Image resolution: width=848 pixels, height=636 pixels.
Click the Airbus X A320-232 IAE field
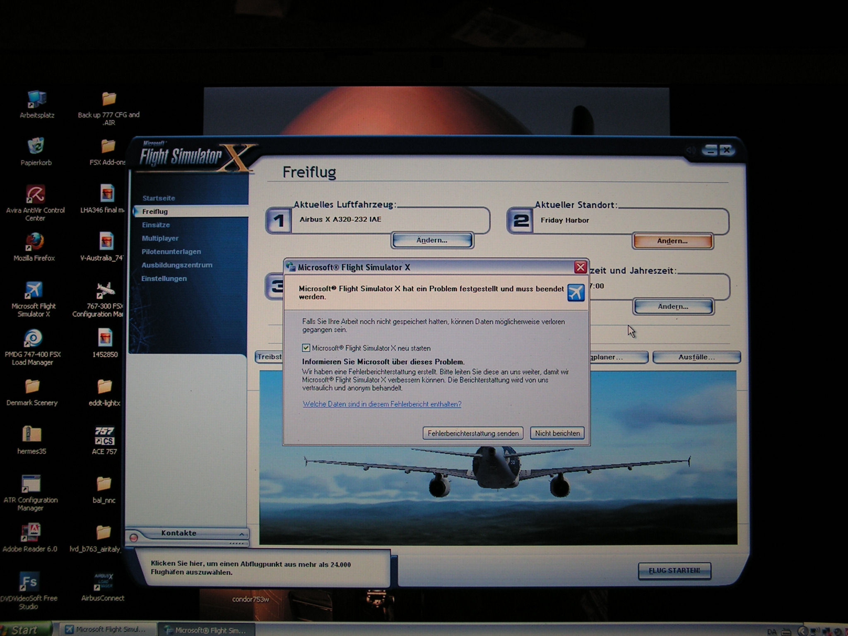click(390, 219)
